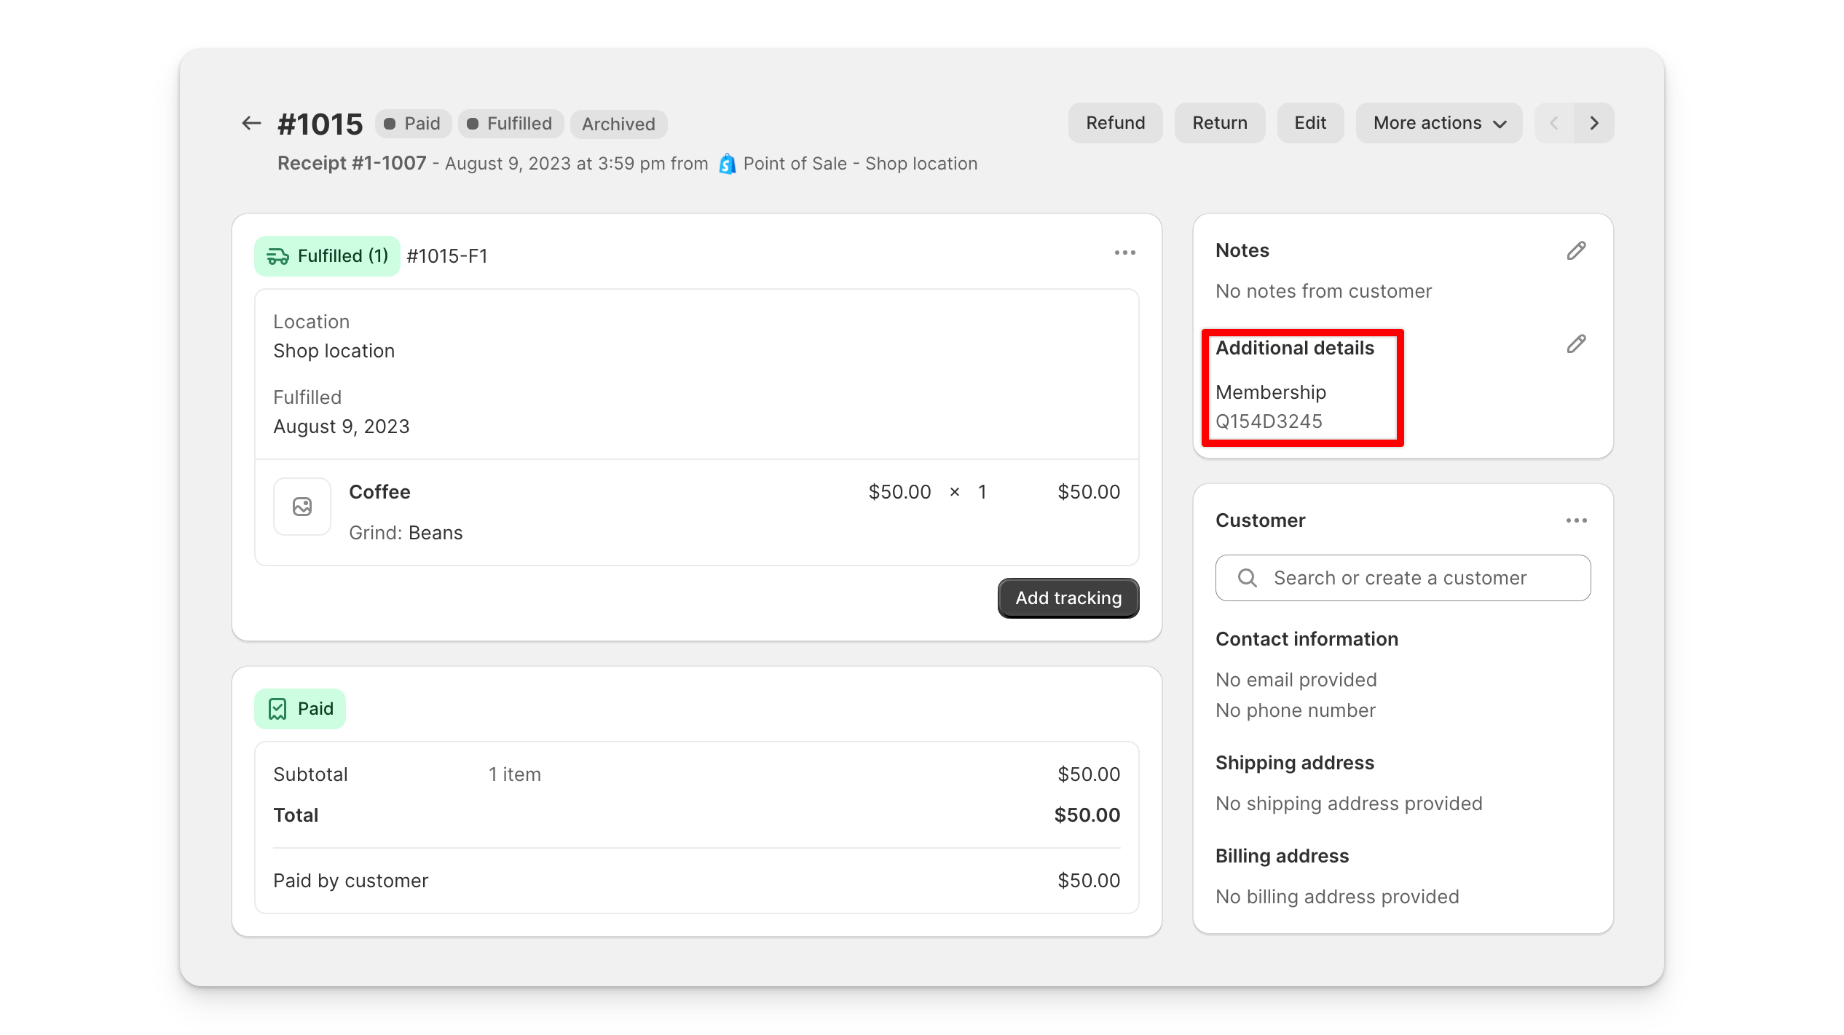Image resolution: width=1844 pixels, height=1035 pixels.
Task: Select the Archived status badge
Action: click(618, 124)
